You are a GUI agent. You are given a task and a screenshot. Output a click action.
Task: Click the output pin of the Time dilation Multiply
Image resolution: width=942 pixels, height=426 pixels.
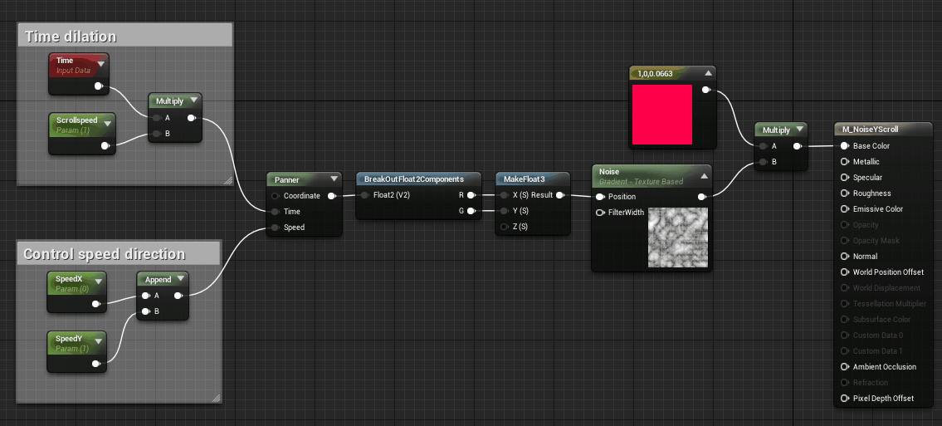pos(191,118)
